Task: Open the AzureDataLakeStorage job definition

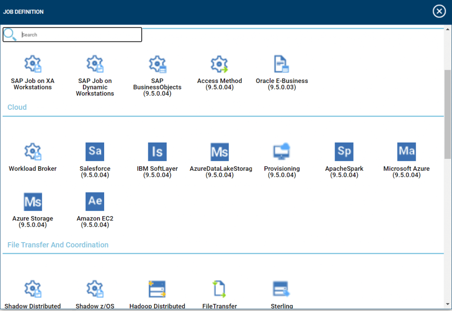Action: tap(219, 152)
